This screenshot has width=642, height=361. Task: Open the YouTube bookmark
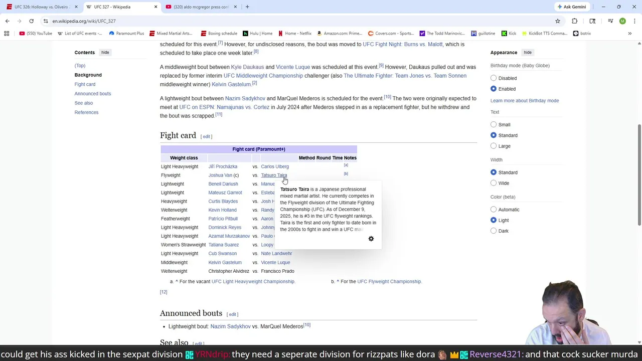click(36, 34)
